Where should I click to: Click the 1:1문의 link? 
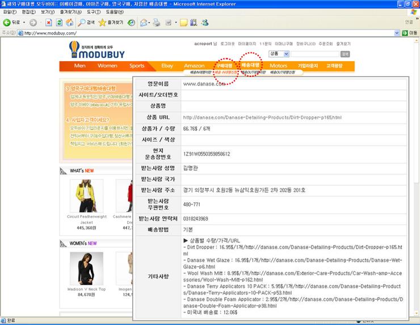click(265, 44)
